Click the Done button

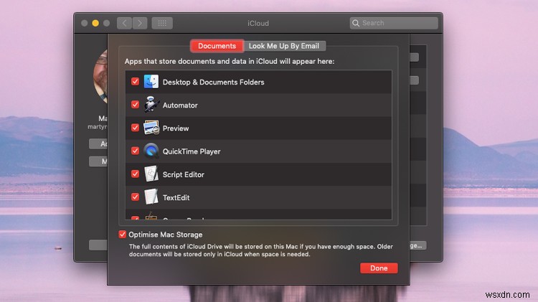(x=379, y=268)
